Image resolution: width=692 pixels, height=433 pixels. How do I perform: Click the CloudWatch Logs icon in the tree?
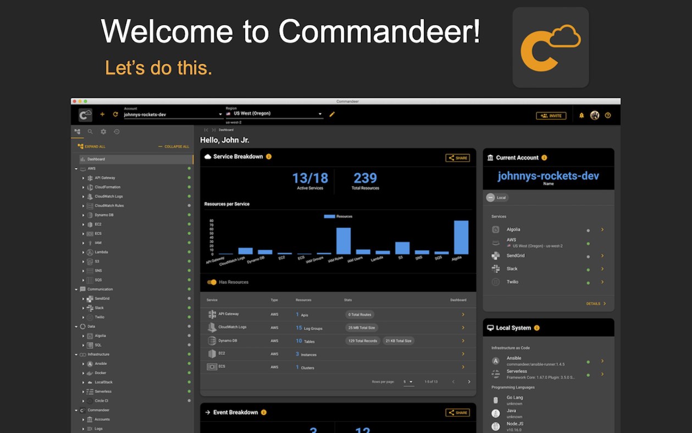[x=90, y=196]
